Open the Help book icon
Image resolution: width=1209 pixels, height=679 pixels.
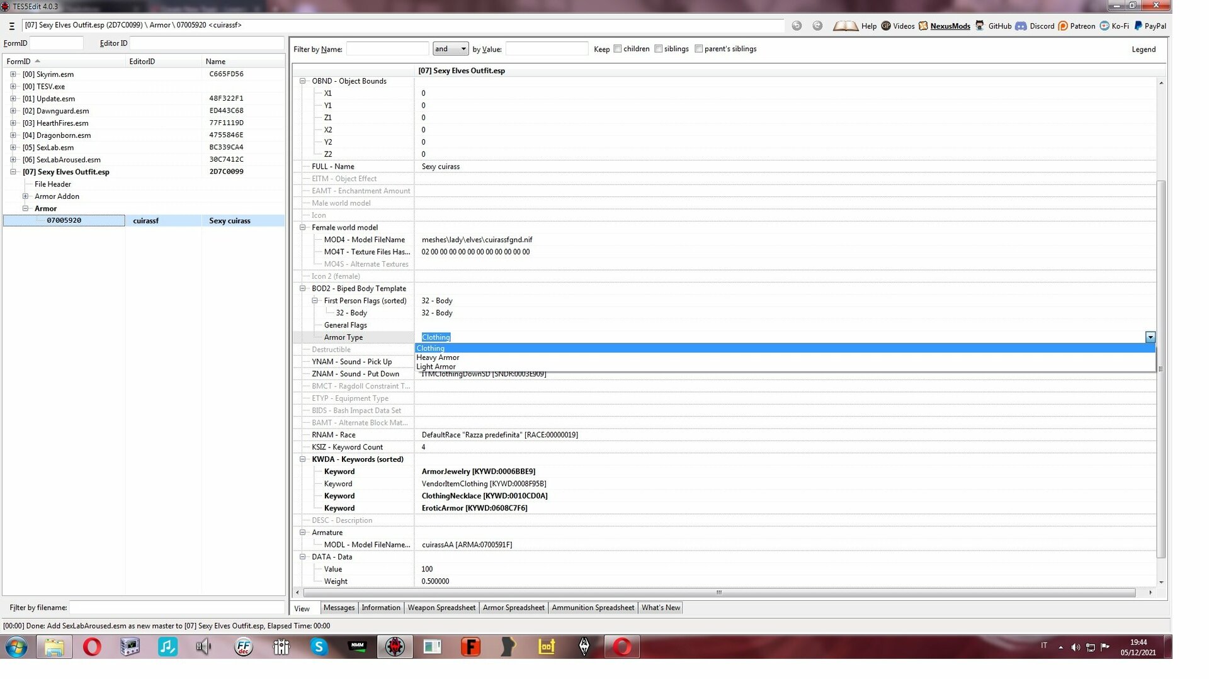click(845, 26)
